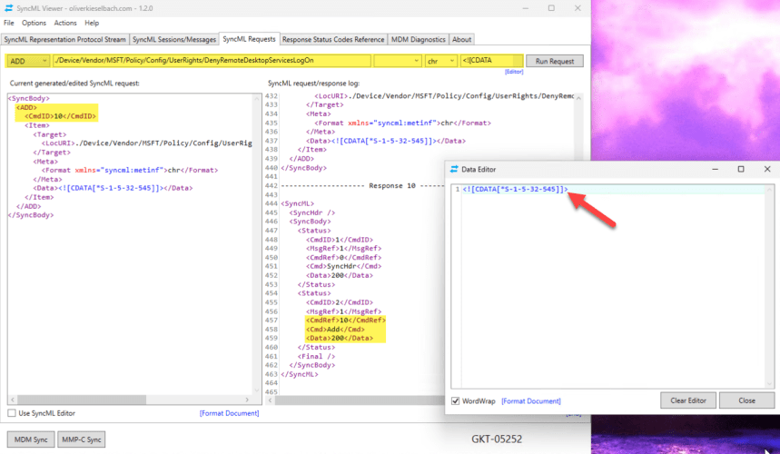Maximize the Data Editor window
The image size is (780, 454).
click(740, 169)
